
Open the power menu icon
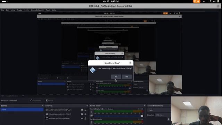tap(218, 1)
